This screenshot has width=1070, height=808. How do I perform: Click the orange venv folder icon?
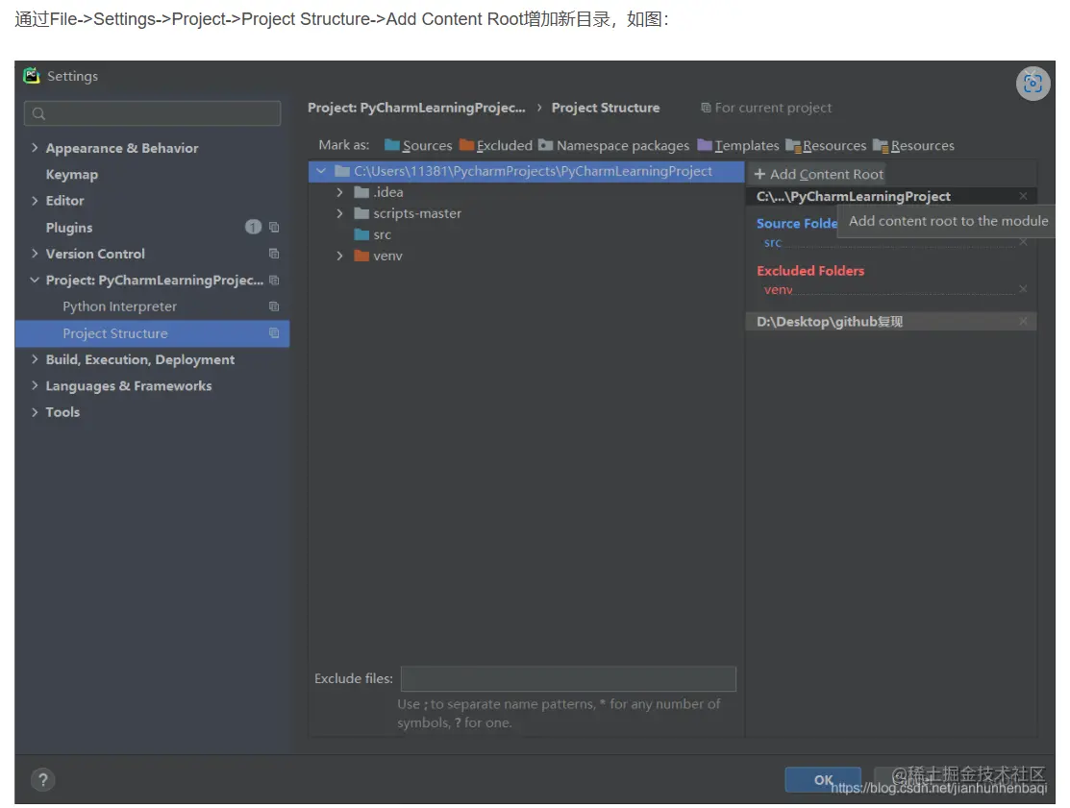[x=361, y=256]
